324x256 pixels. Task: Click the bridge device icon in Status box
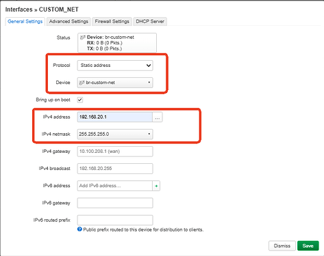pyautogui.click(x=83, y=38)
